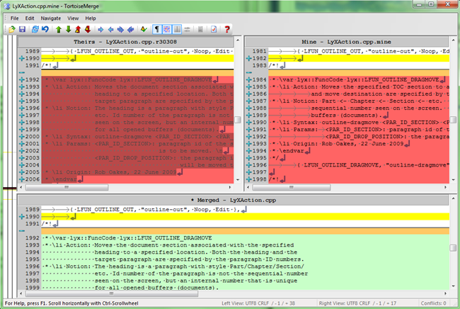Toggle inline diff highlighting button
This screenshot has width=460, height=309.
(x=166, y=29)
